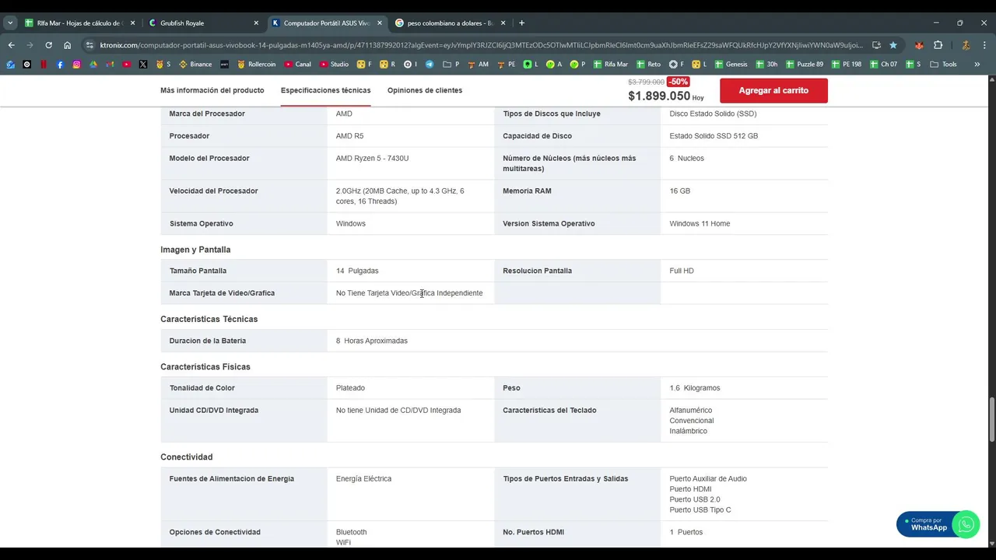Bookmark this page with the star icon
The width and height of the screenshot is (996, 560).
tap(893, 45)
